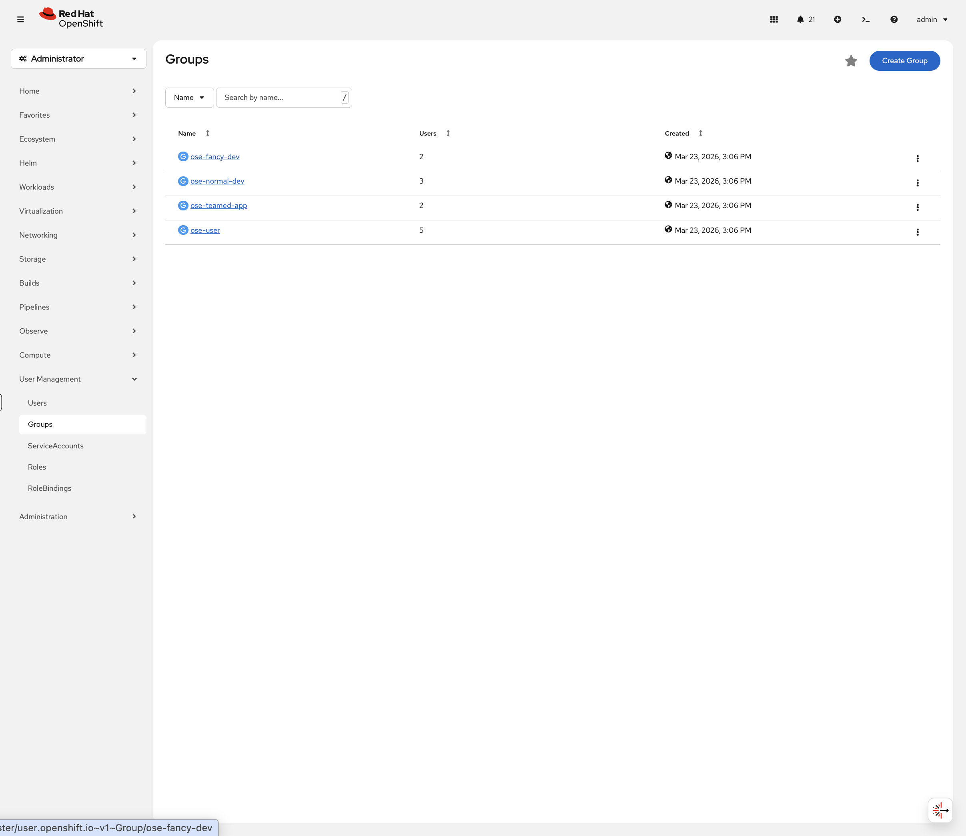Open the RoleBindings page

pos(49,488)
